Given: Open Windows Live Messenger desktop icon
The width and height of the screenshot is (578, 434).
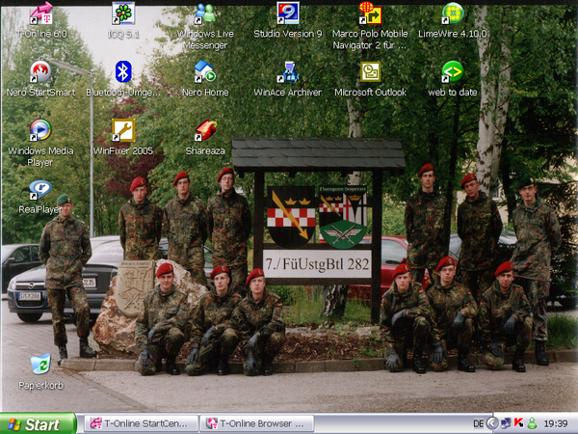Looking at the screenshot, I should click(x=205, y=14).
